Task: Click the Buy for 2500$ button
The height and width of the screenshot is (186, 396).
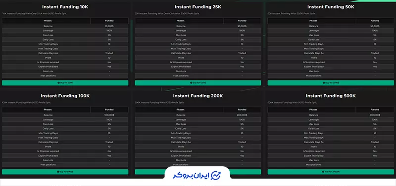Action: [331, 83]
